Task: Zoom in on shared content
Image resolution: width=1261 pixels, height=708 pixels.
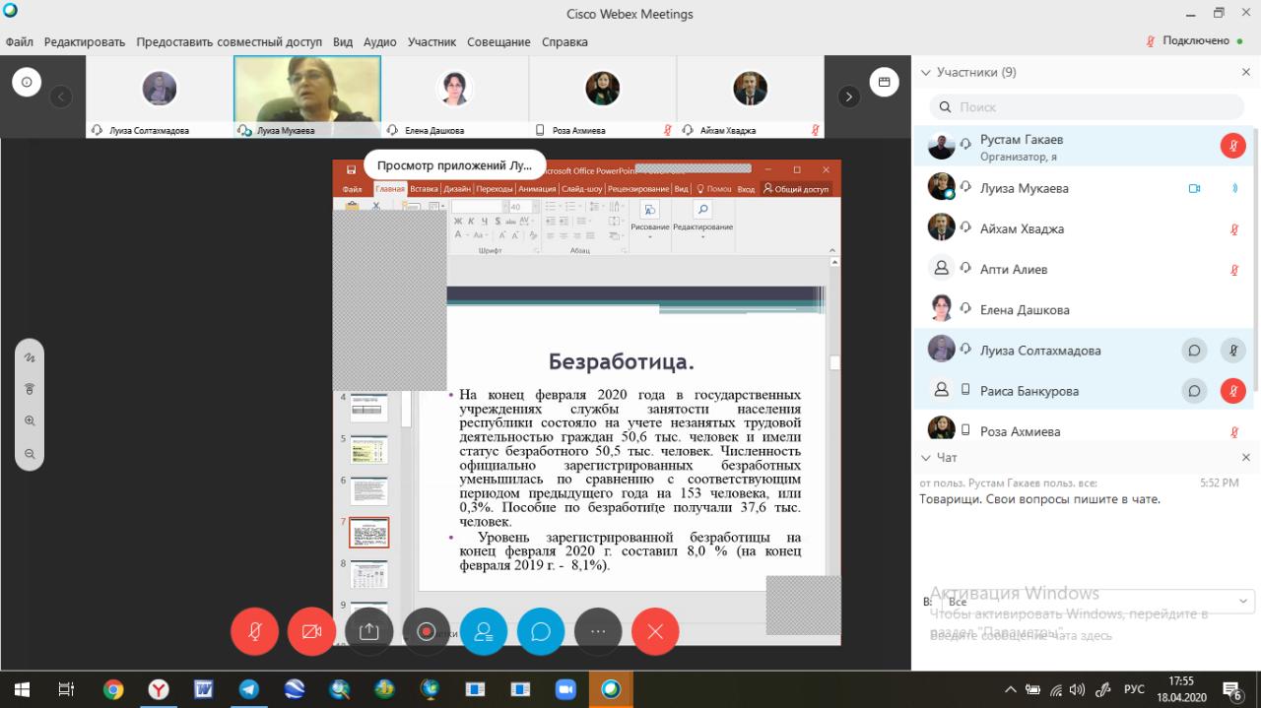Action: click(x=30, y=421)
